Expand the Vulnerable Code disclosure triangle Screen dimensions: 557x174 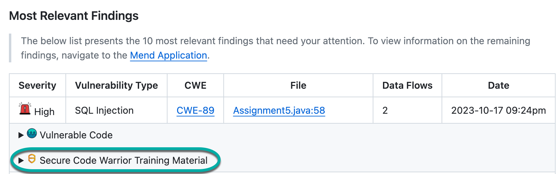pyautogui.click(x=21, y=135)
